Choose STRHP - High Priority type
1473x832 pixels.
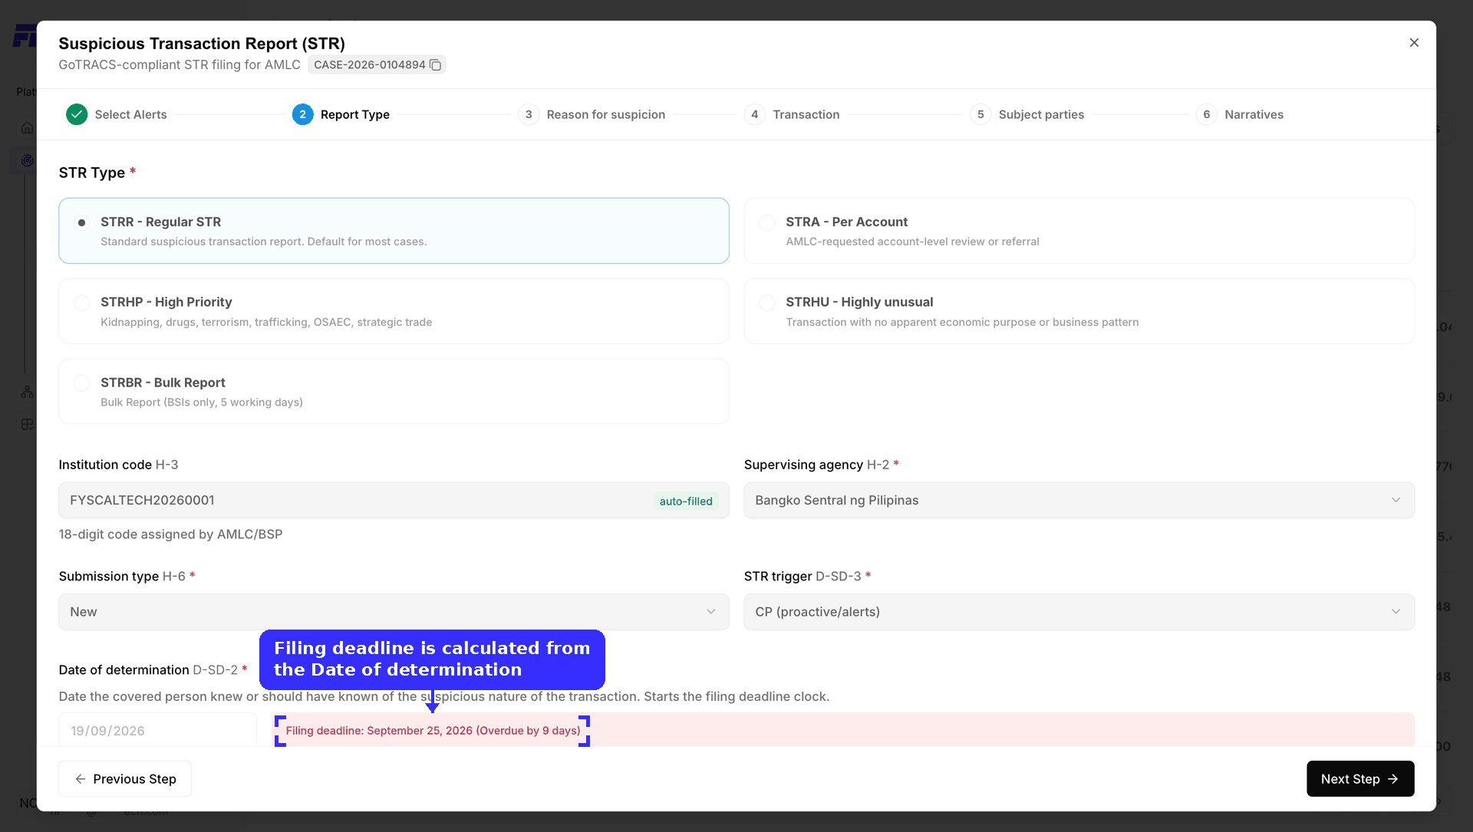click(x=394, y=311)
